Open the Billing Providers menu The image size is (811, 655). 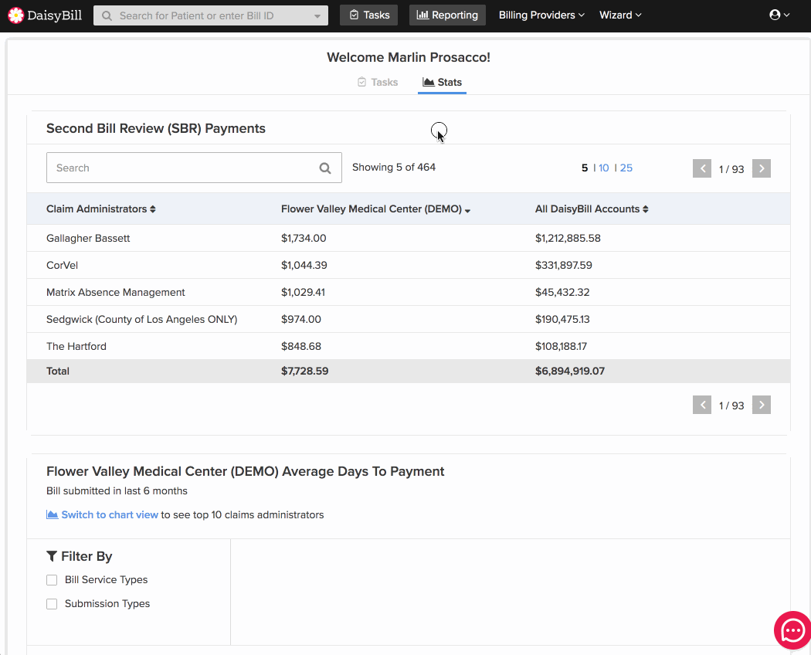[541, 15]
